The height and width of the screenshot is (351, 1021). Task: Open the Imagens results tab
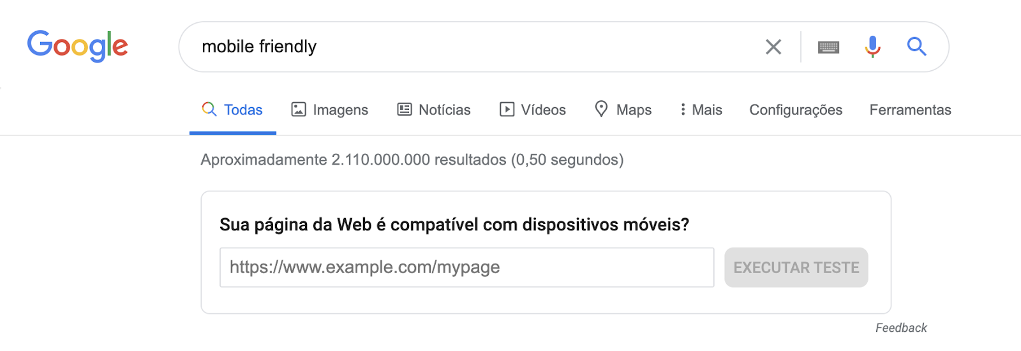click(x=330, y=110)
